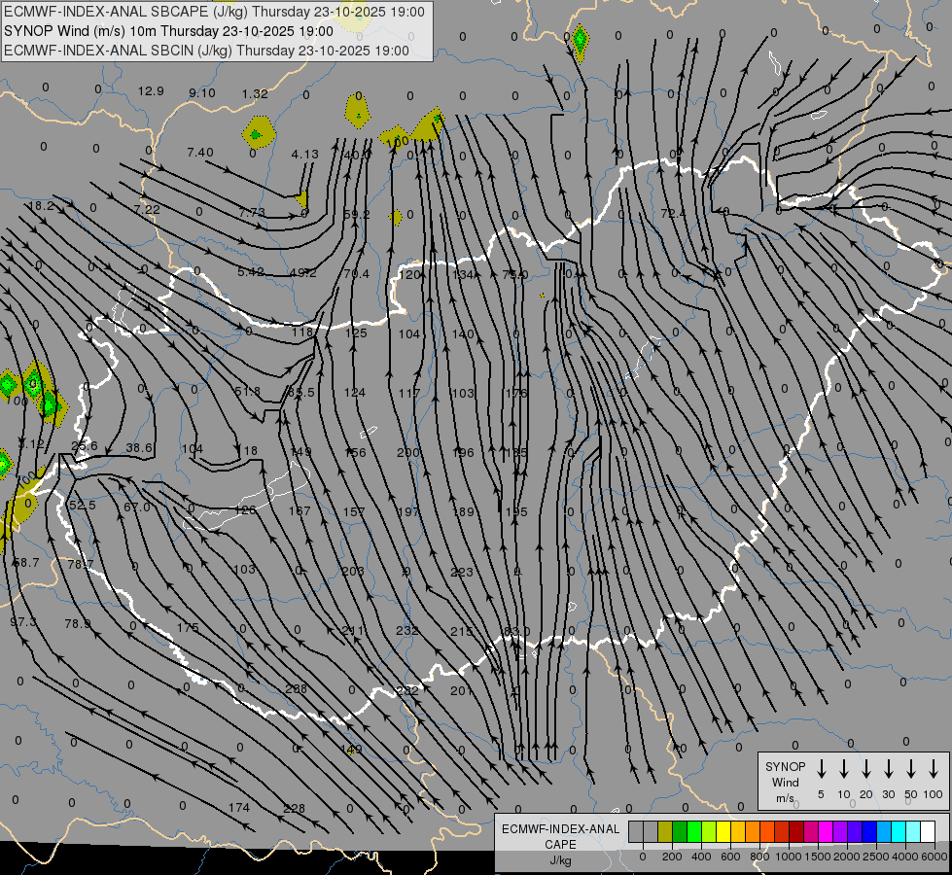The height and width of the screenshot is (875, 952).
Task: Click the 203 value on the map
Action: pos(353,571)
